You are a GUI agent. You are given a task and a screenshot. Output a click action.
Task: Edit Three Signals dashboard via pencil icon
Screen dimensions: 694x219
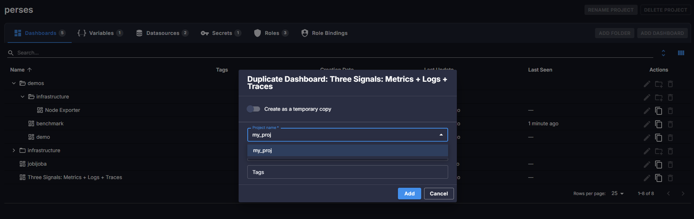(x=647, y=178)
